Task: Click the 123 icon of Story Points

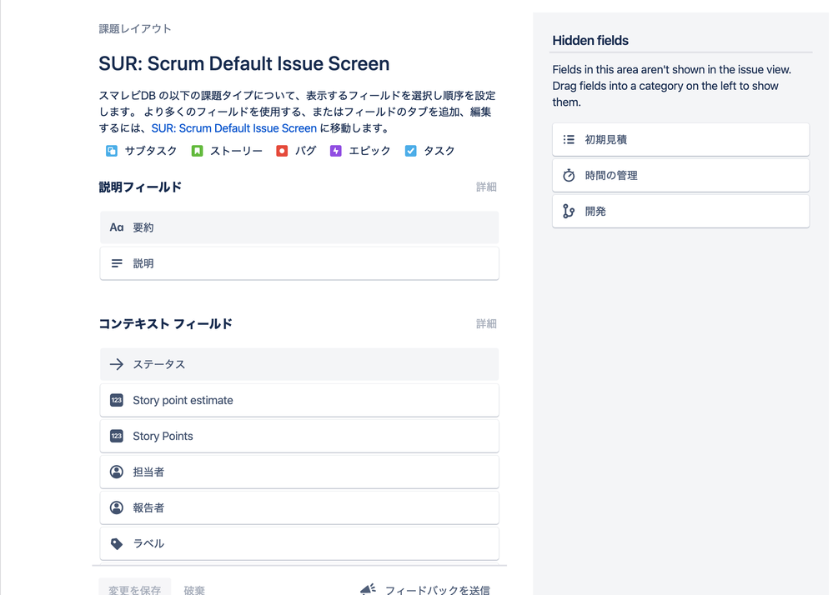Action: point(117,436)
